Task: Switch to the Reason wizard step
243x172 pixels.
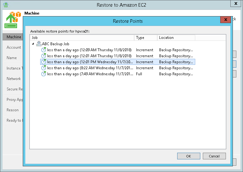Action: (x=13, y=110)
